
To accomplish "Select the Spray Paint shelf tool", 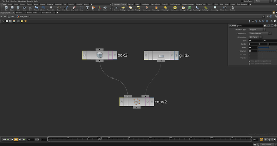I will coord(74,8).
